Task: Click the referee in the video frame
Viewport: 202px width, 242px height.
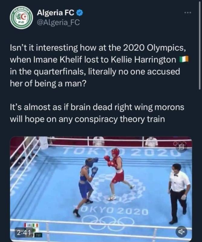Action: pos(179,193)
